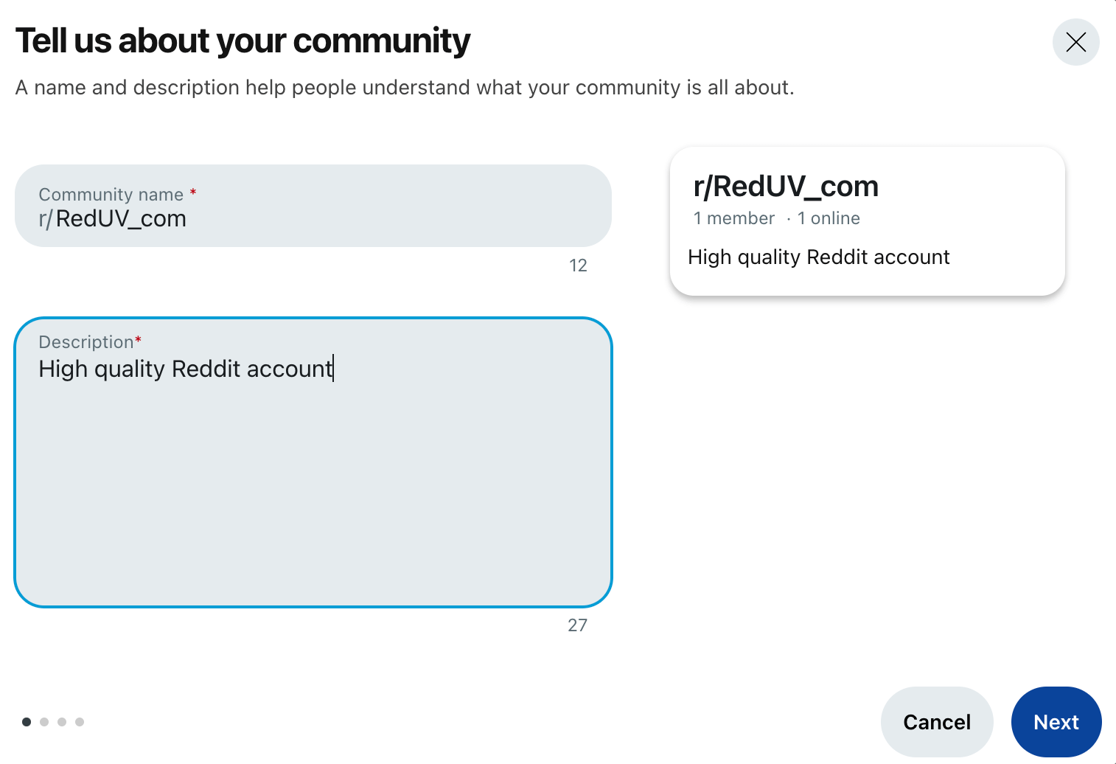Click the description character counter showing 27

(x=578, y=625)
